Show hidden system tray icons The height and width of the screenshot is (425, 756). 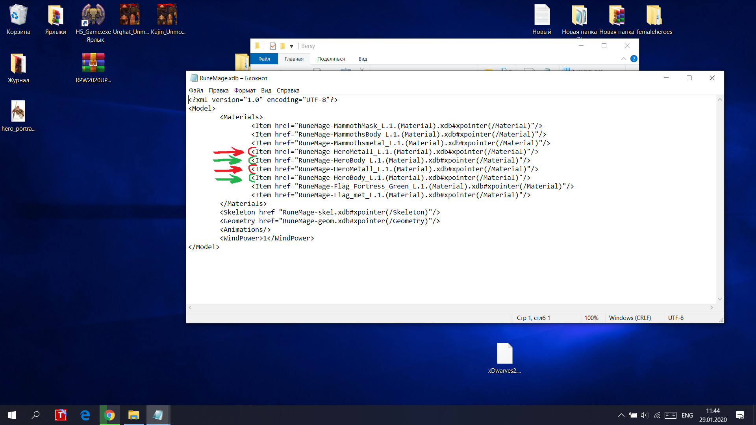pos(621,415)
